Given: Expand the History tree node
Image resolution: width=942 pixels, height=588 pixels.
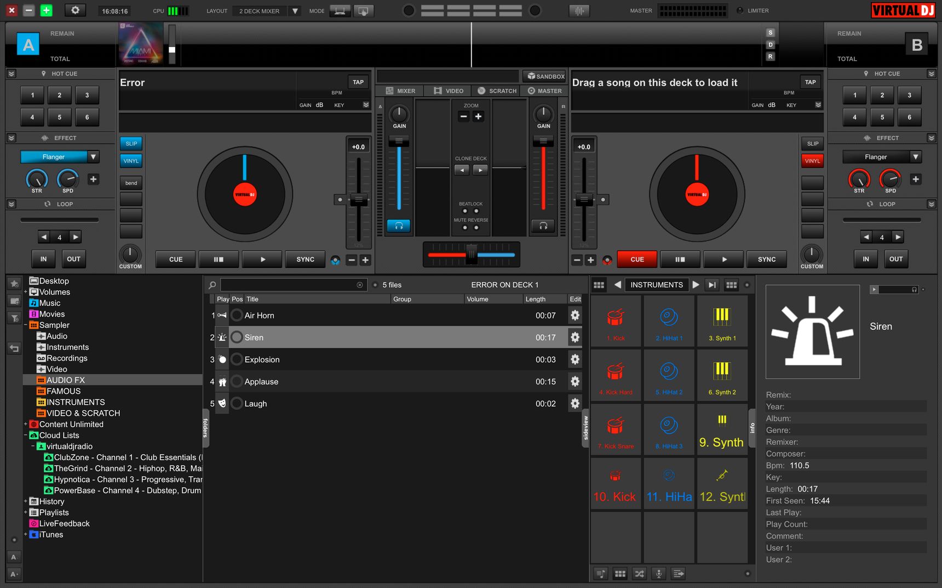Looking at the screenshot, I should [25, 502].
